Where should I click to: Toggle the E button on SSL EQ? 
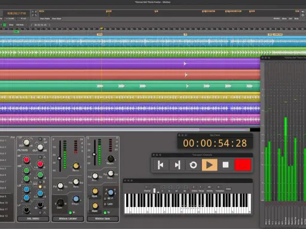40,182
